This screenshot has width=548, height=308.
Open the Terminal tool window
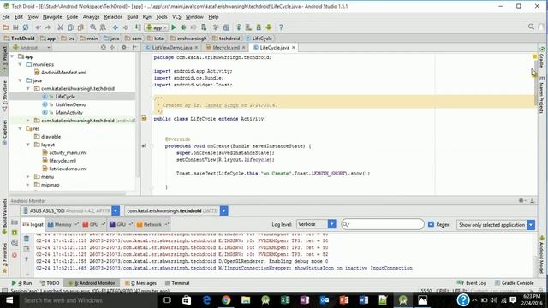coord(177,283)
